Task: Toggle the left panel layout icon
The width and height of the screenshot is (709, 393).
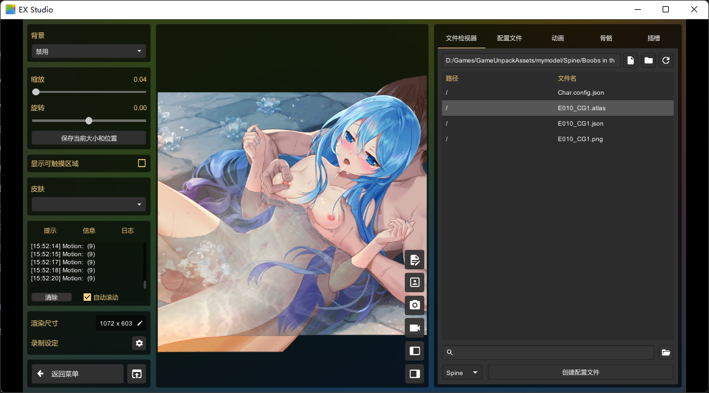Action: pos(415,351)
